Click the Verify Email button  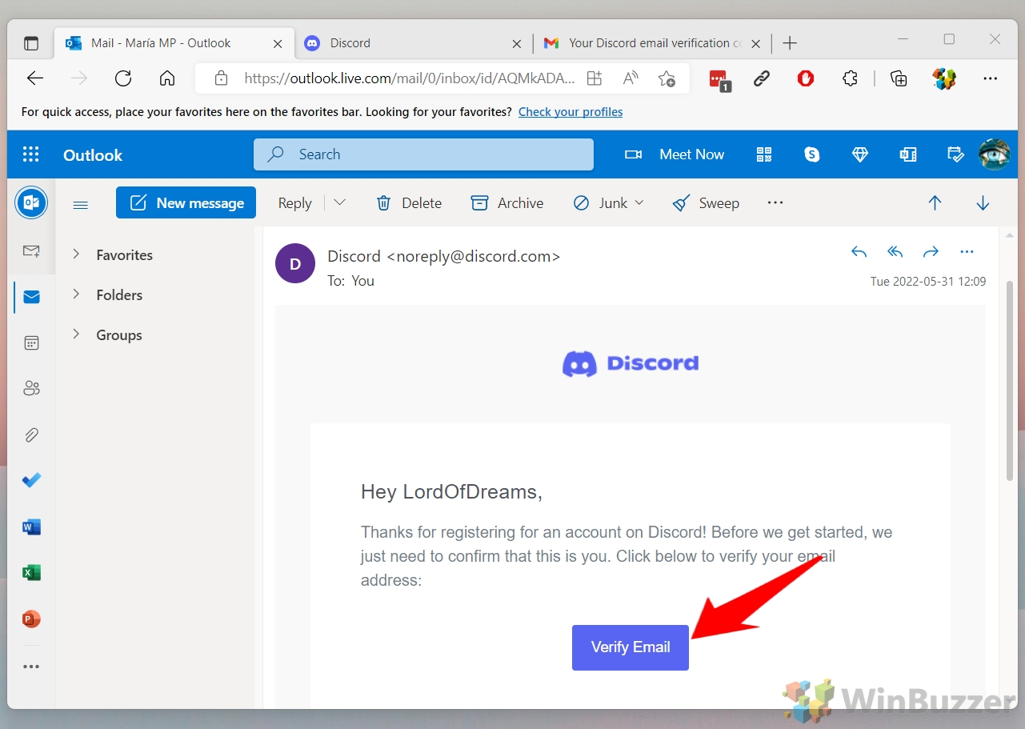point(631,647)
